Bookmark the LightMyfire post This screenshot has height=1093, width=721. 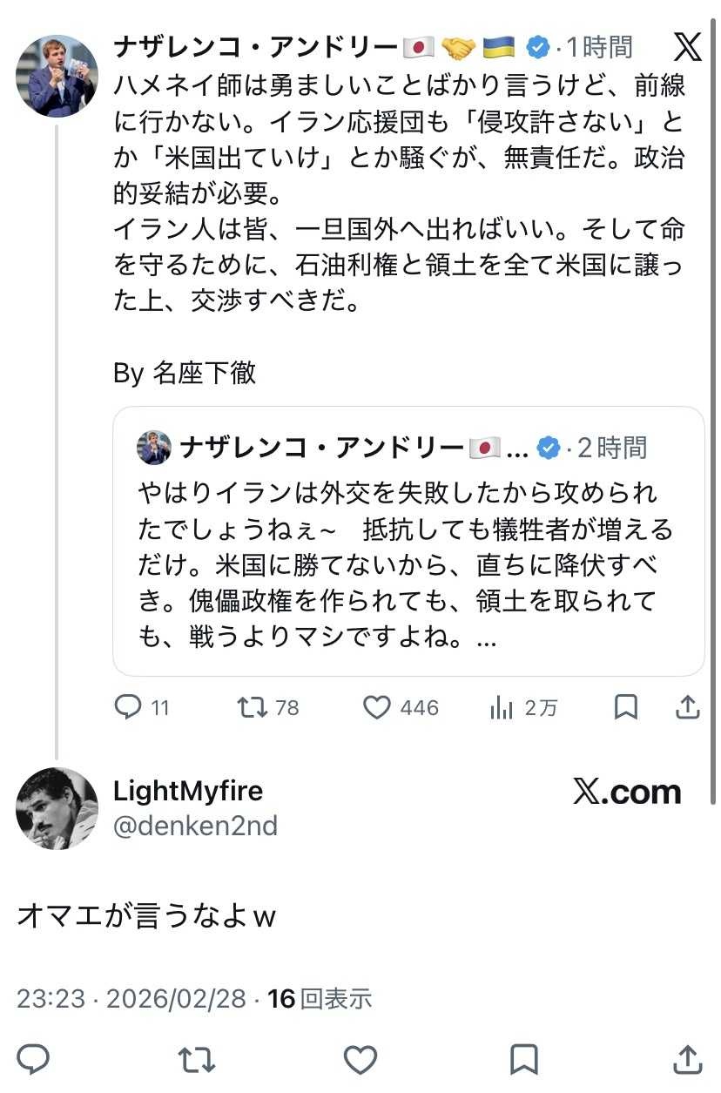click(x=523, y=1059)
